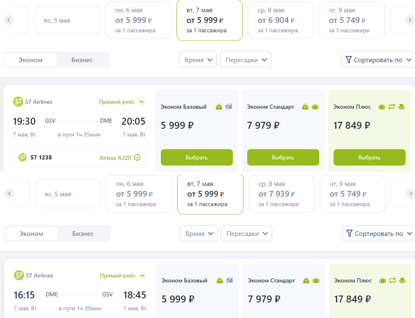Click the exchange arrows icon in GSV–DME Эконом Плюс
Image resolution: width=415 pixels, height=318 pixels.
point(391,107)
